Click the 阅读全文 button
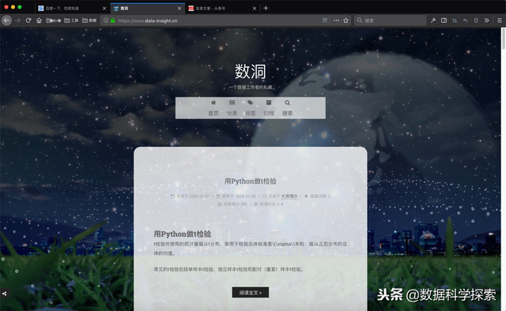This screenshot has width=506, height=311. point(251,293)
